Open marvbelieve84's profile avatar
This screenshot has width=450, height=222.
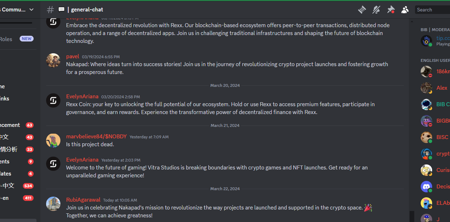click(53, 140)
